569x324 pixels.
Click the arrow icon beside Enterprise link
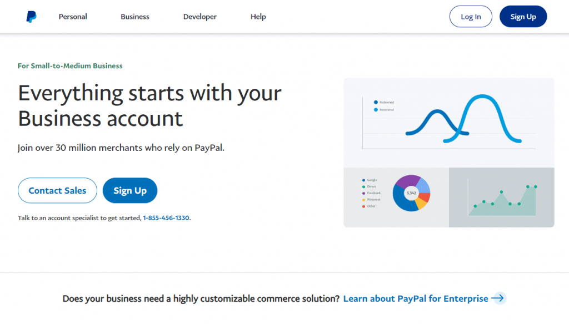point(498,298)
